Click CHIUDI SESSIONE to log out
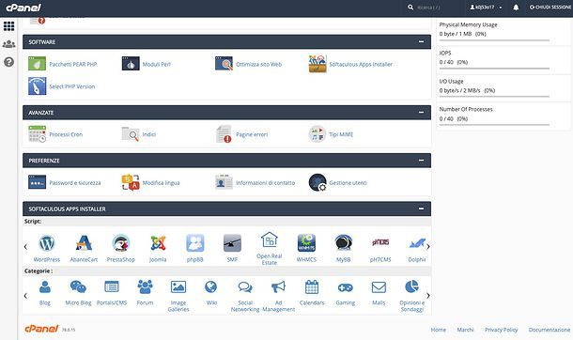This screenshot has width=573, height=340. (x=550, y=8)
